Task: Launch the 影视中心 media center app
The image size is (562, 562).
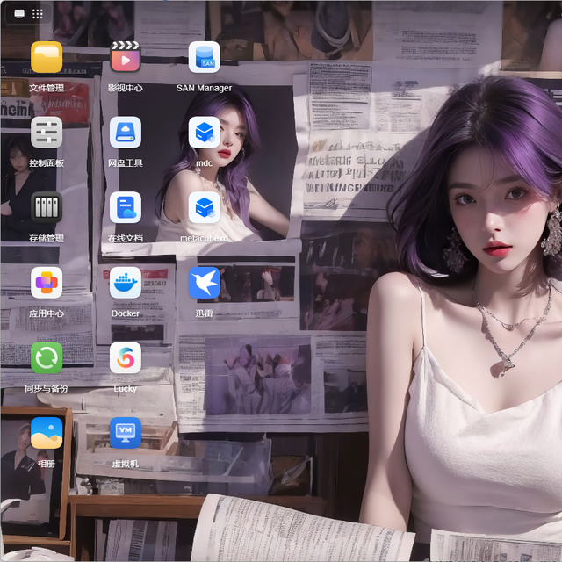Action: (126, 57)
